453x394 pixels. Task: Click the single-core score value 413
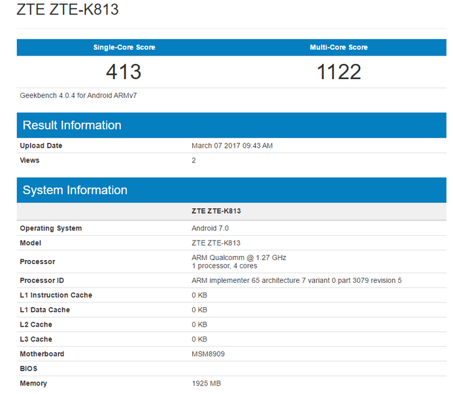click(x=124, y=72)
